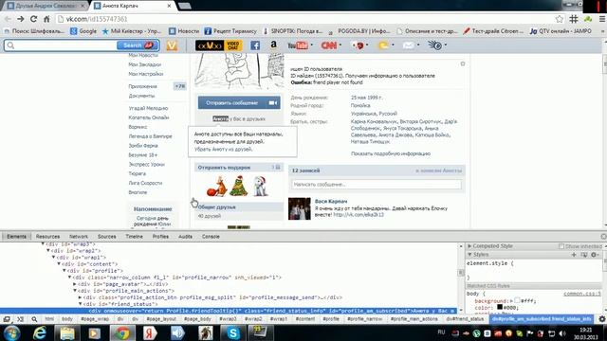Expand the Computed Style section
This screenshot has height=341, width=607.
tap(469, 246)
